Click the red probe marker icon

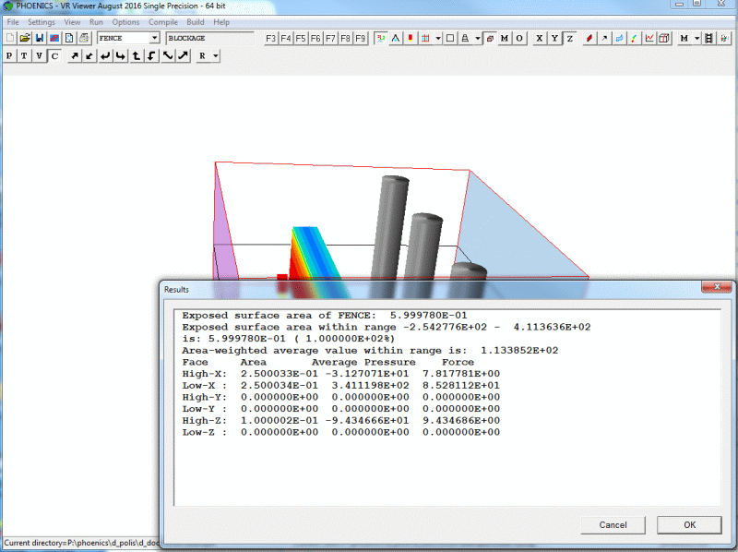pyautogui.click(x=409, y=39)
